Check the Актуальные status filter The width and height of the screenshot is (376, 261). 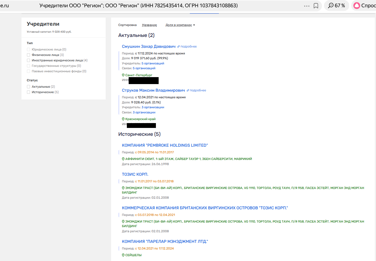[x=28, y=87]
